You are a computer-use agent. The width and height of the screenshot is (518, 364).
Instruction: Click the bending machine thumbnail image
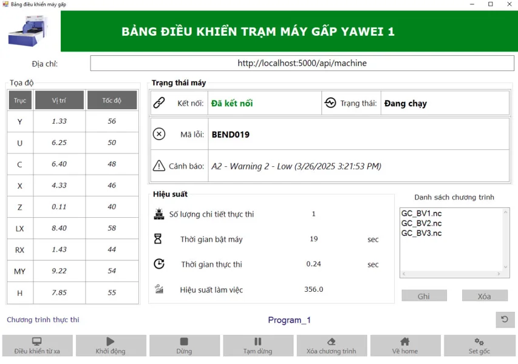(x=29, y=31)
